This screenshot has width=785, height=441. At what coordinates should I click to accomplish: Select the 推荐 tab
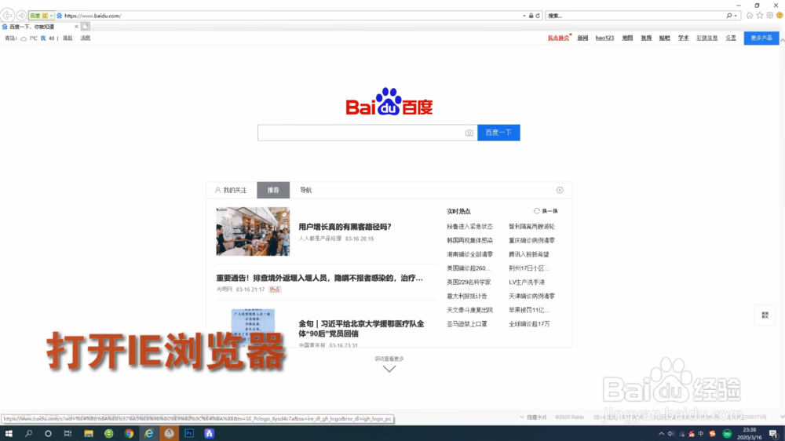pyautogui.click(x=273, y=190)
